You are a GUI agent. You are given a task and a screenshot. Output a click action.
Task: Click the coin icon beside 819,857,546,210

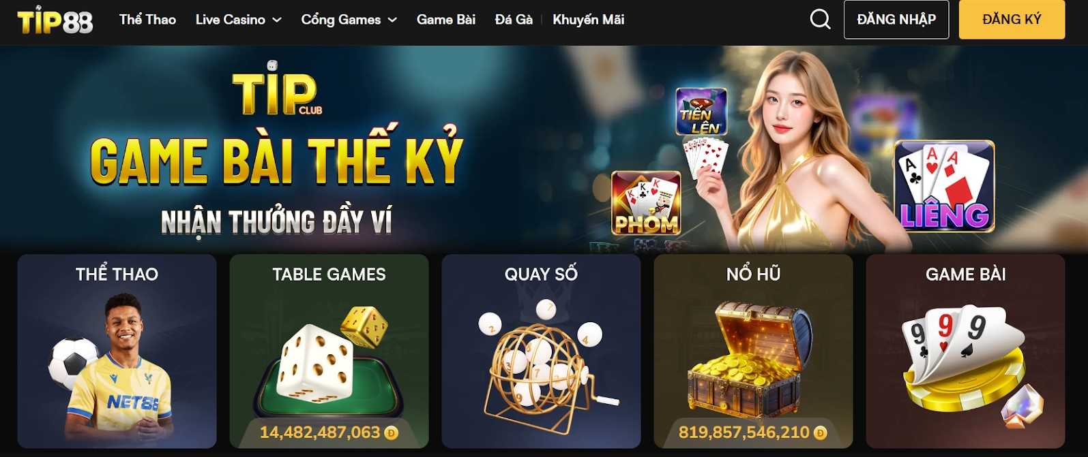[821, 432]
